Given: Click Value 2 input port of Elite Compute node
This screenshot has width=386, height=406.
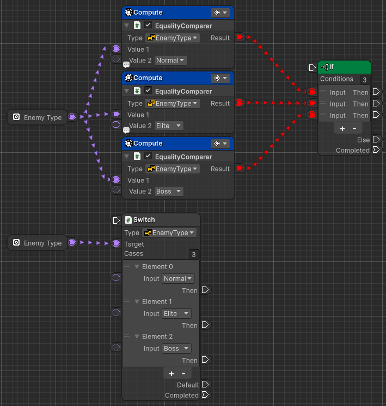Looking at the screenshot, I should pos(117,124).
